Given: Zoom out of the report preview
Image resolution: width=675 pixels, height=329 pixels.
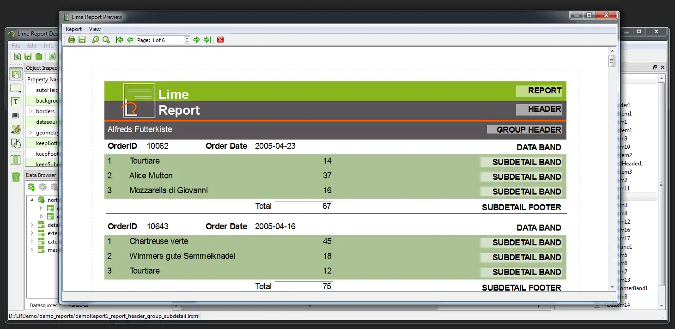Looking at the screenshot, I should point(106,40).
